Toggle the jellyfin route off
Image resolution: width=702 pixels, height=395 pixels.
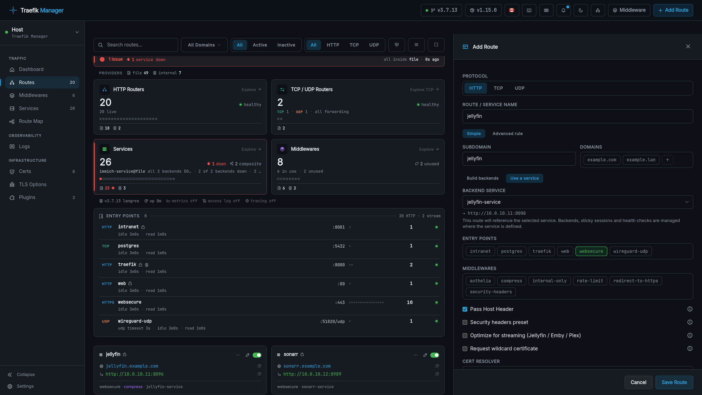[x=257, y=355]
